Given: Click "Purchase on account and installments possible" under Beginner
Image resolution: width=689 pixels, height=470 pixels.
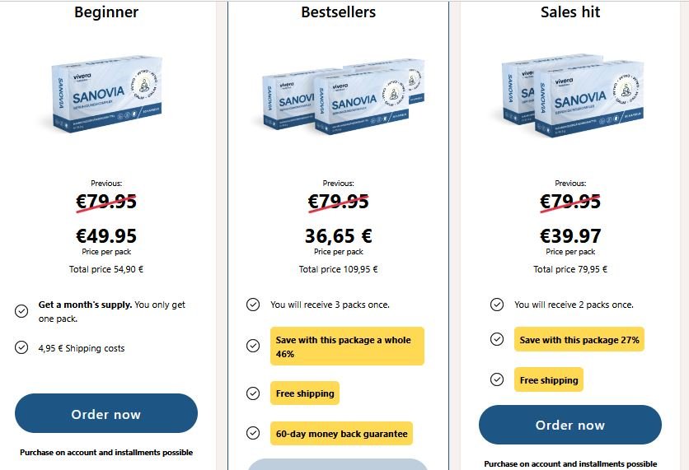Looking at the screenshot, I should click(106, 452).
